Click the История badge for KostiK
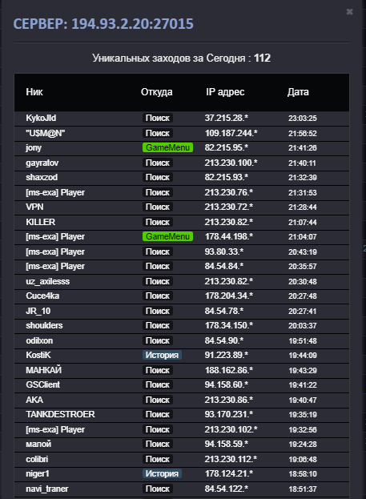 [162, 355]
